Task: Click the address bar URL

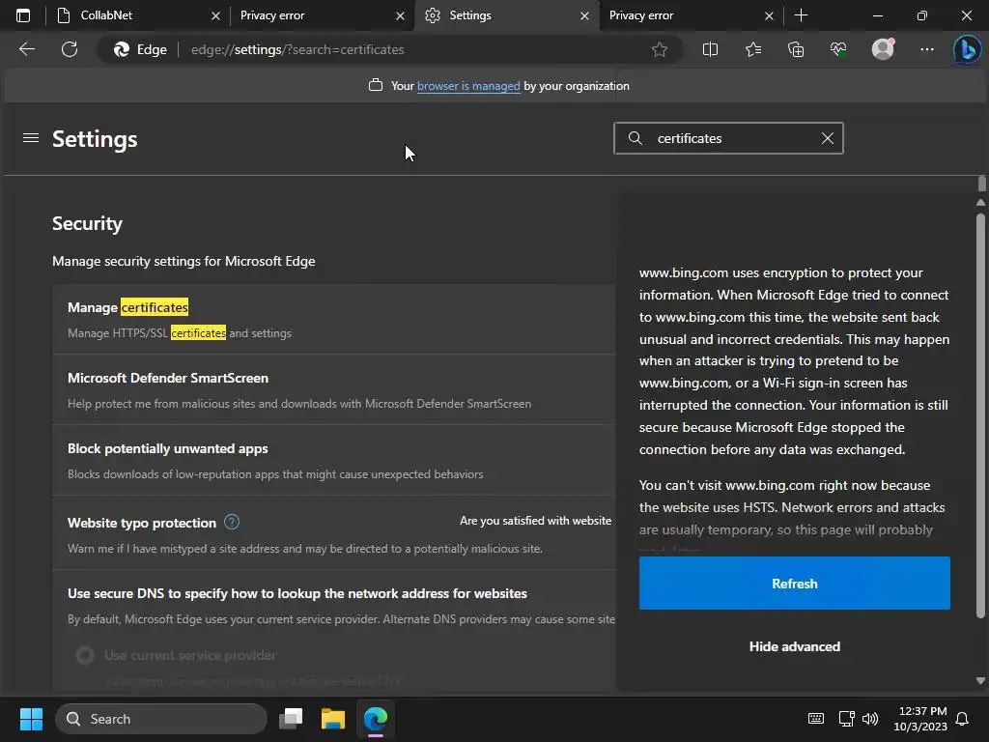Action: (x=297, y=49)
